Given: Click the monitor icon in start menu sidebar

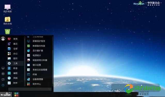Looking at the screenshot, I should point(3,68).
